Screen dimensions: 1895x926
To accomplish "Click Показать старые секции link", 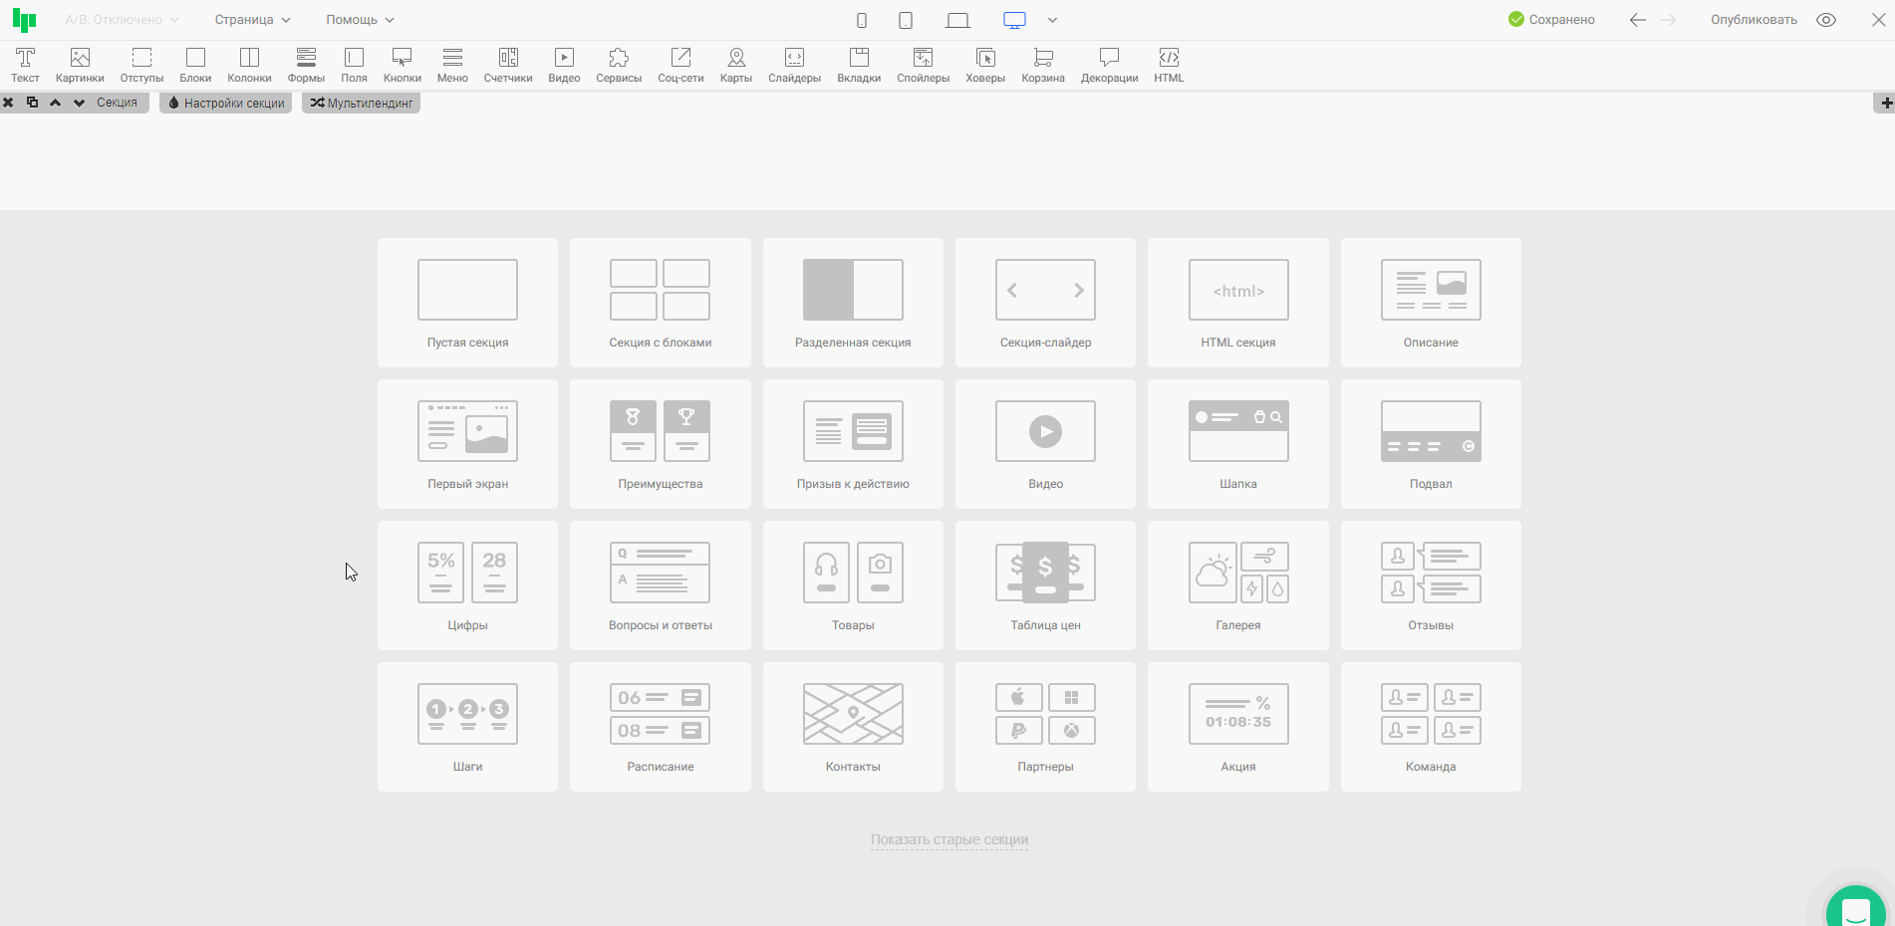I will point(948,839).
